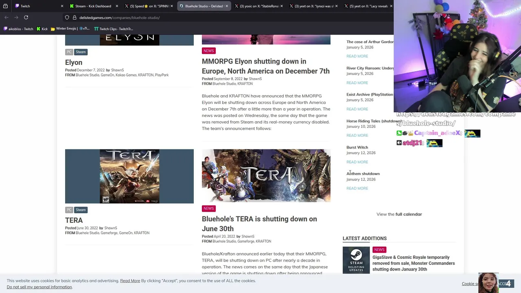Click the shield tracking protection icon

67,17
